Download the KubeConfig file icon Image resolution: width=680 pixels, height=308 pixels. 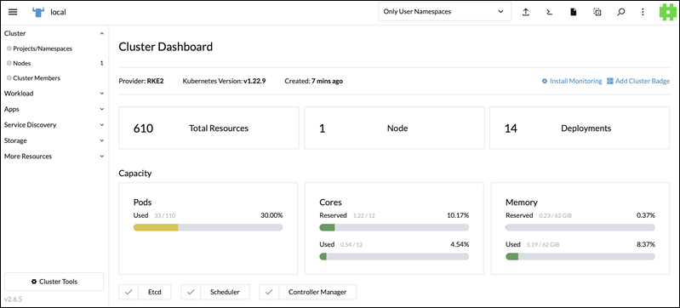coord(574,12)
